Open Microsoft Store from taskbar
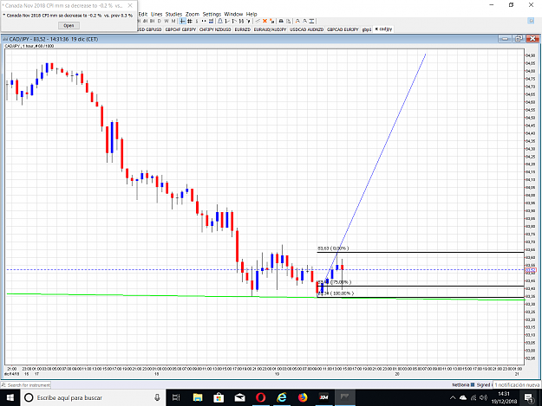The image size is (542, 406). coord(219,397)
